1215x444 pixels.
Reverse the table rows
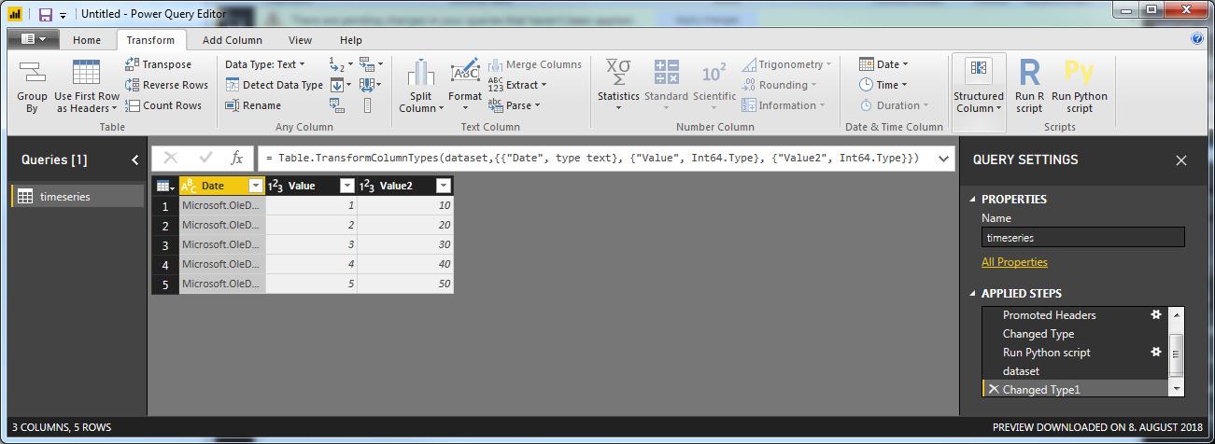[166, 85]
